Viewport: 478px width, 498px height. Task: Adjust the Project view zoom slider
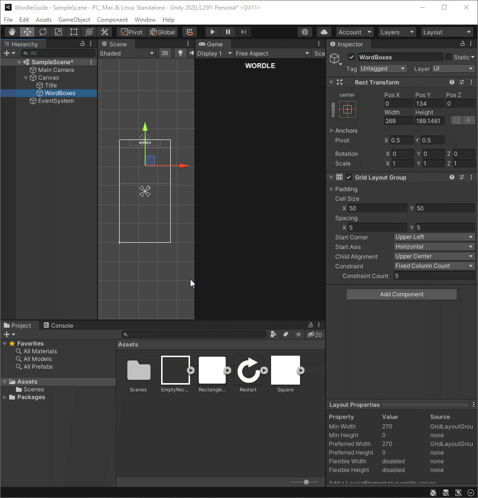click(x=305, y=482)
